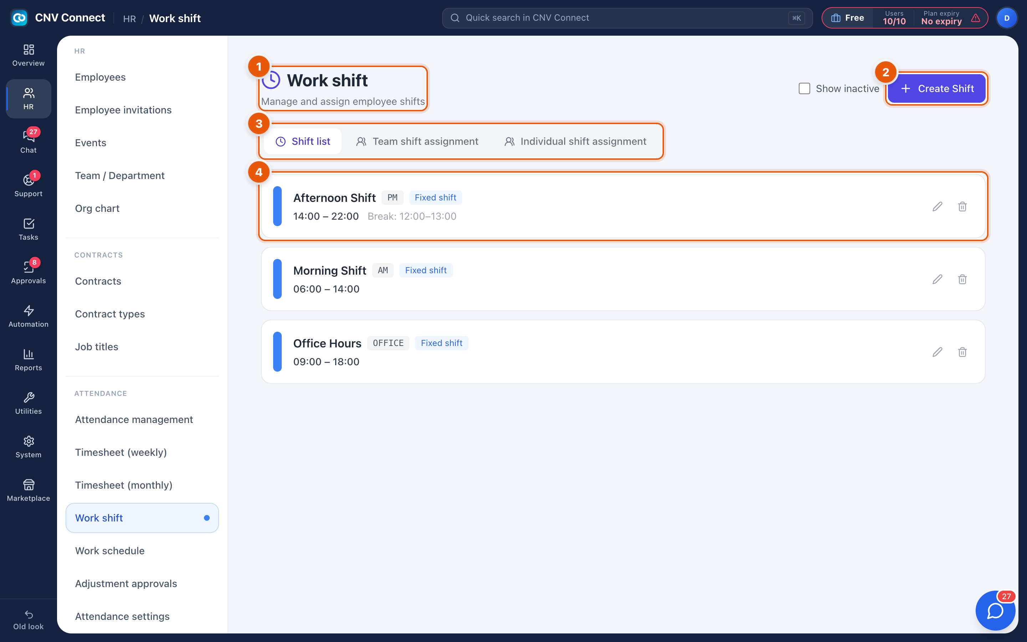The width and height of the screenshot is (1027, 642).
Task: Open the Org chart page
Action: [142, 209]
